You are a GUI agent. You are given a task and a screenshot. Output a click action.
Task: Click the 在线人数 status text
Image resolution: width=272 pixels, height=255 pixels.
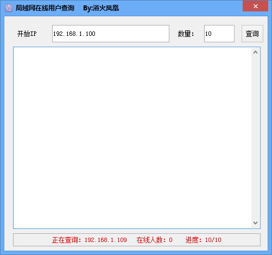[154, 240]
